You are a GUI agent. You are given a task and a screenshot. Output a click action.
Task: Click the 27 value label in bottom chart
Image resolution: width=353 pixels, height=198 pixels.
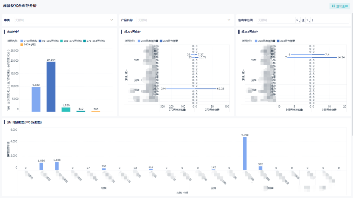click(88, 168)
